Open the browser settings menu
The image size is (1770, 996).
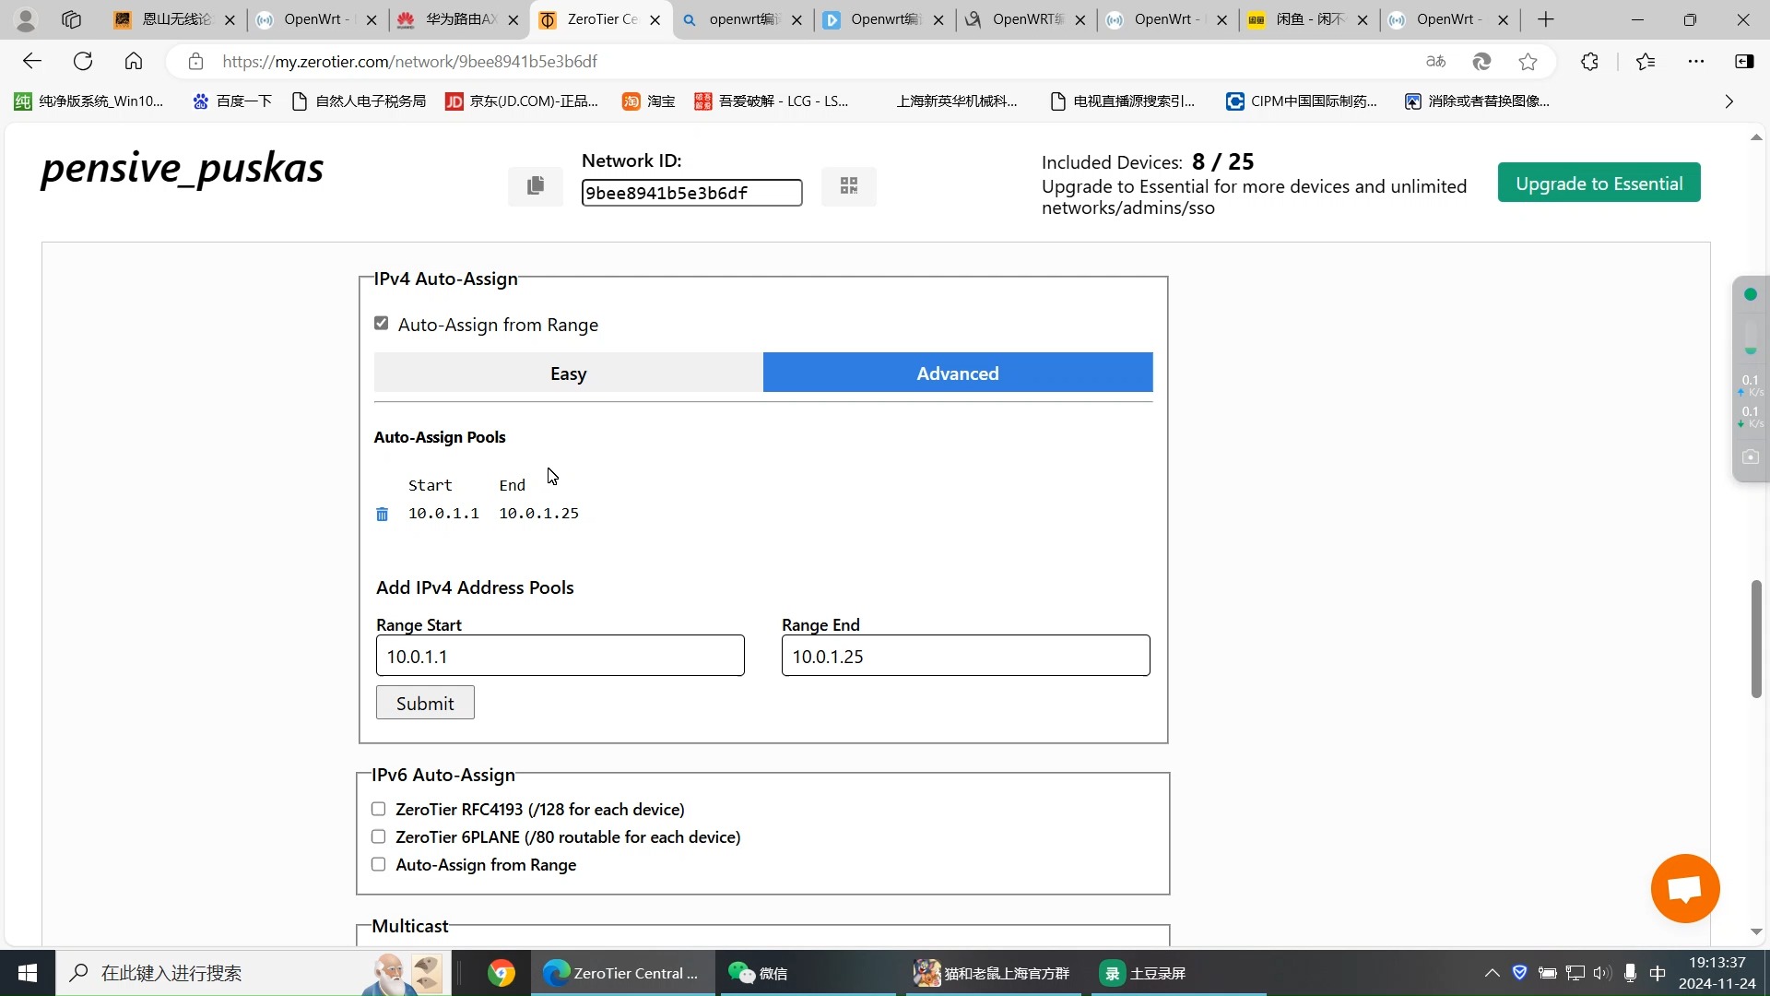pos(1696,61)
